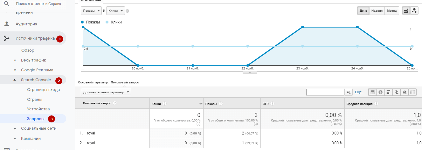422x150 pixels.
Task: Collapse the Search Console section
Action: click(15, 80)
